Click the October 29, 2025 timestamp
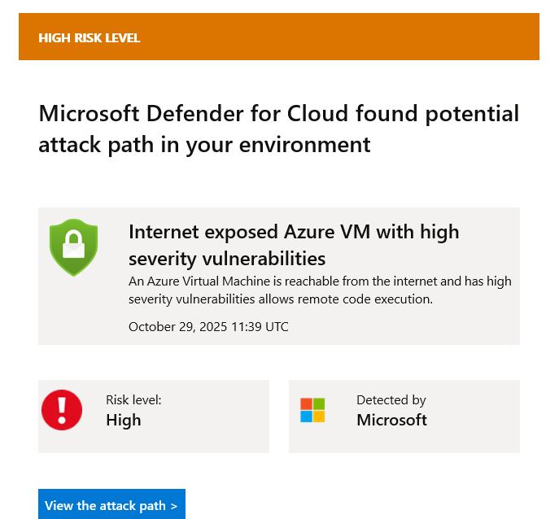This screenshot has height=519, width=559. [x=208, y=327]
